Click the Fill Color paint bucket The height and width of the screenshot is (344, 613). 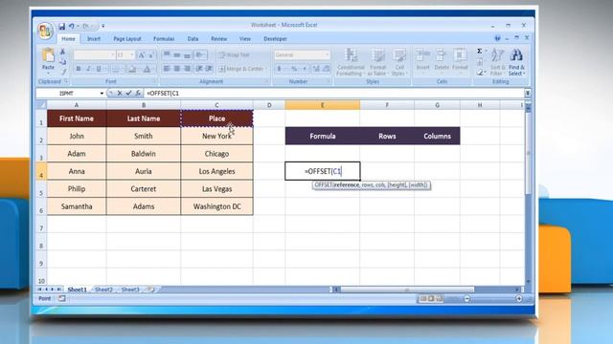(132, 69)
